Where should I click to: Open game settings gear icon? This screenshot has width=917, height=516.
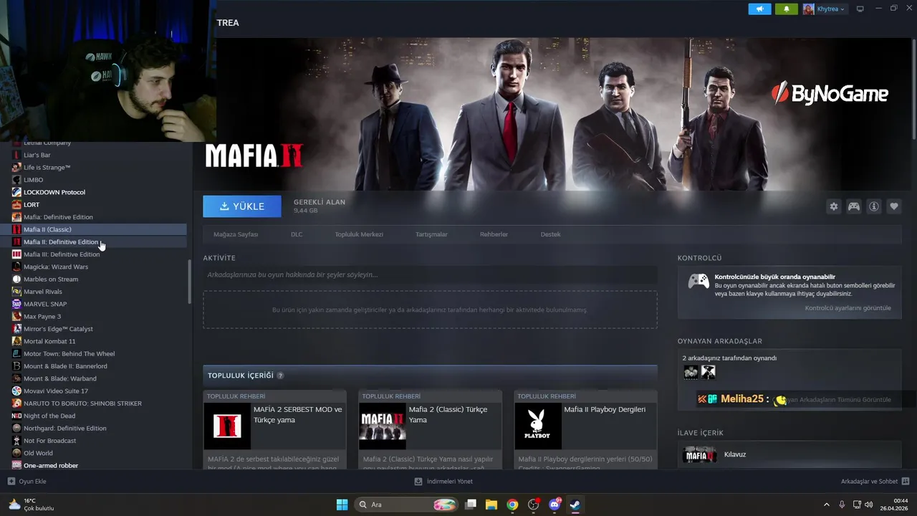point(834,206)
